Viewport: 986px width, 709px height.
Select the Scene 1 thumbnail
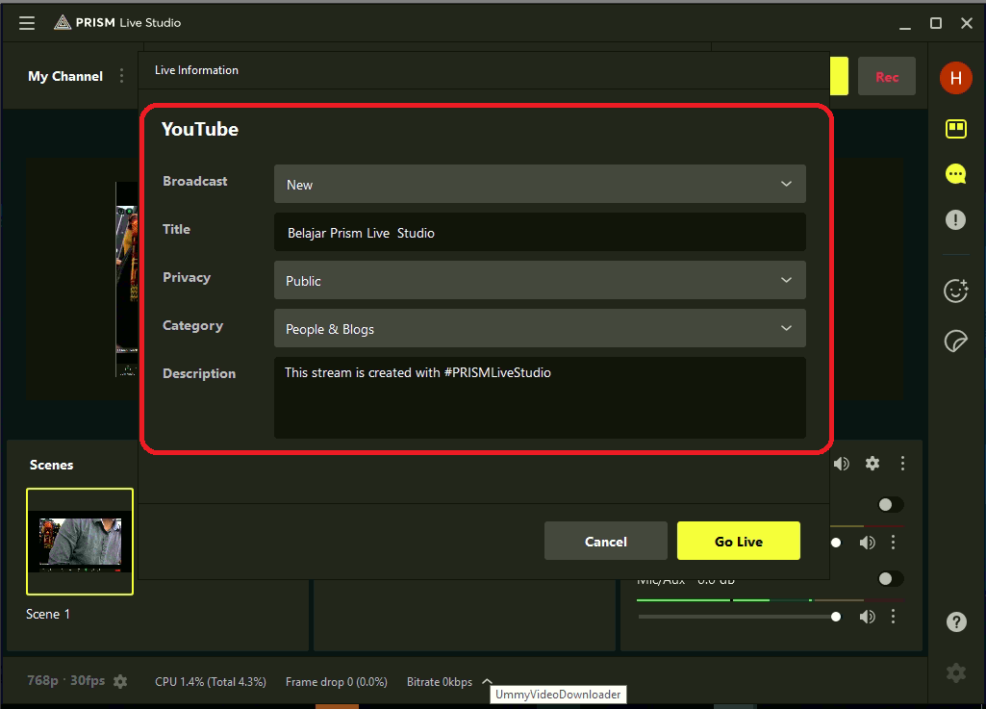click(80, 541)
